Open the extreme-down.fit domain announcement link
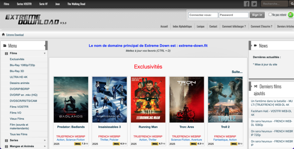The width and height of the screenshot is (294, 149). tap(148, 46)
